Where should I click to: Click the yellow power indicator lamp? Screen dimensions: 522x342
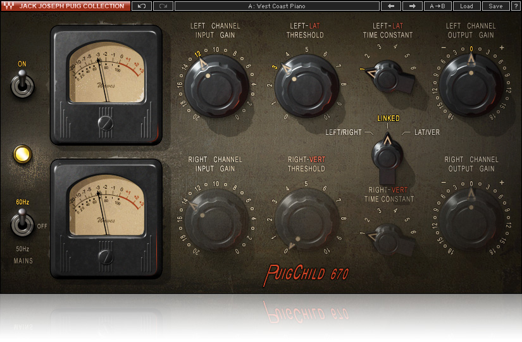click(x=22, y=154)
